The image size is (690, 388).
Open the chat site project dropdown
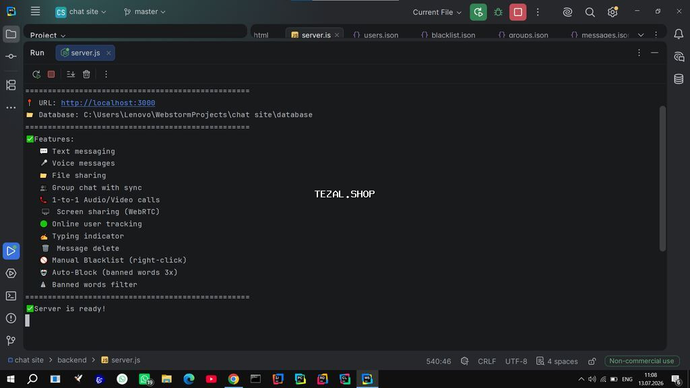tap(81, 12)
